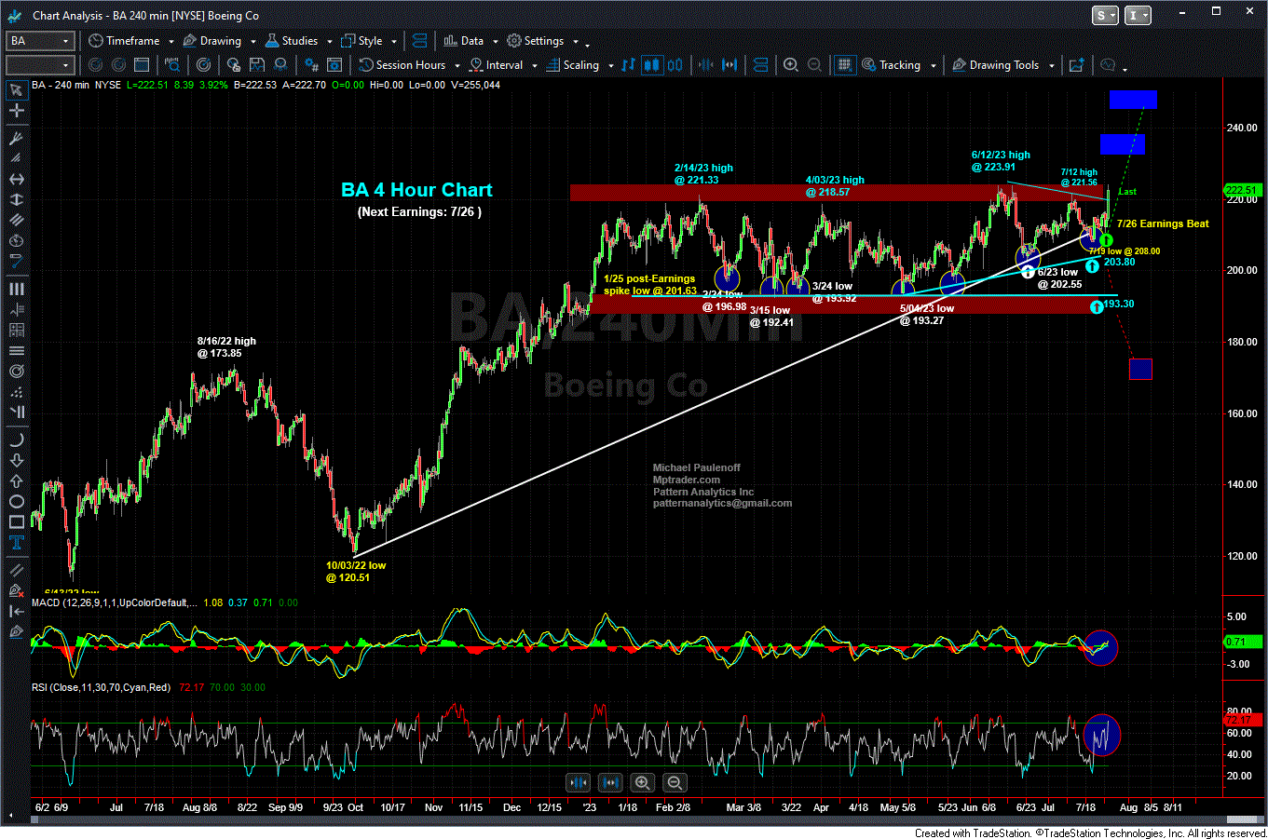Toggle the candlestick chart style
1268x839 pixels.
(x=652, y=64)
